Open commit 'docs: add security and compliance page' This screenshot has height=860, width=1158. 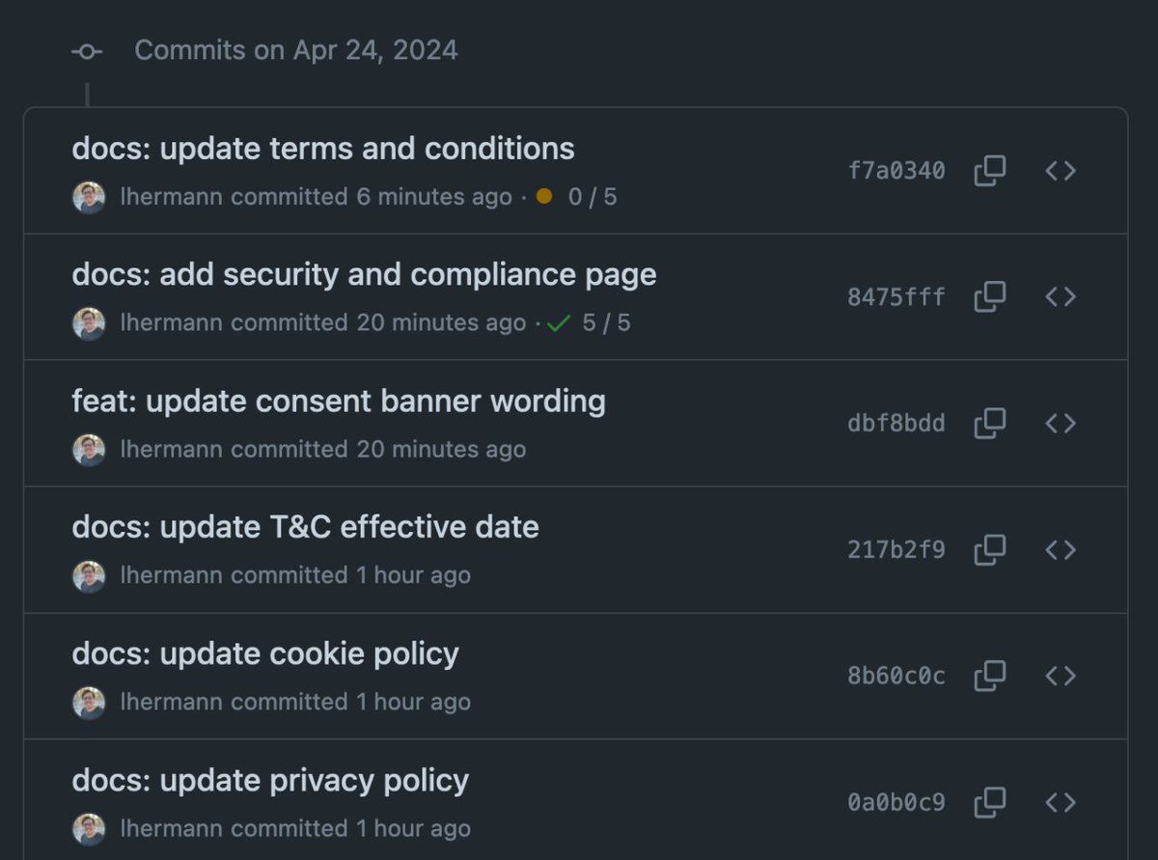[x=364, y=275]
